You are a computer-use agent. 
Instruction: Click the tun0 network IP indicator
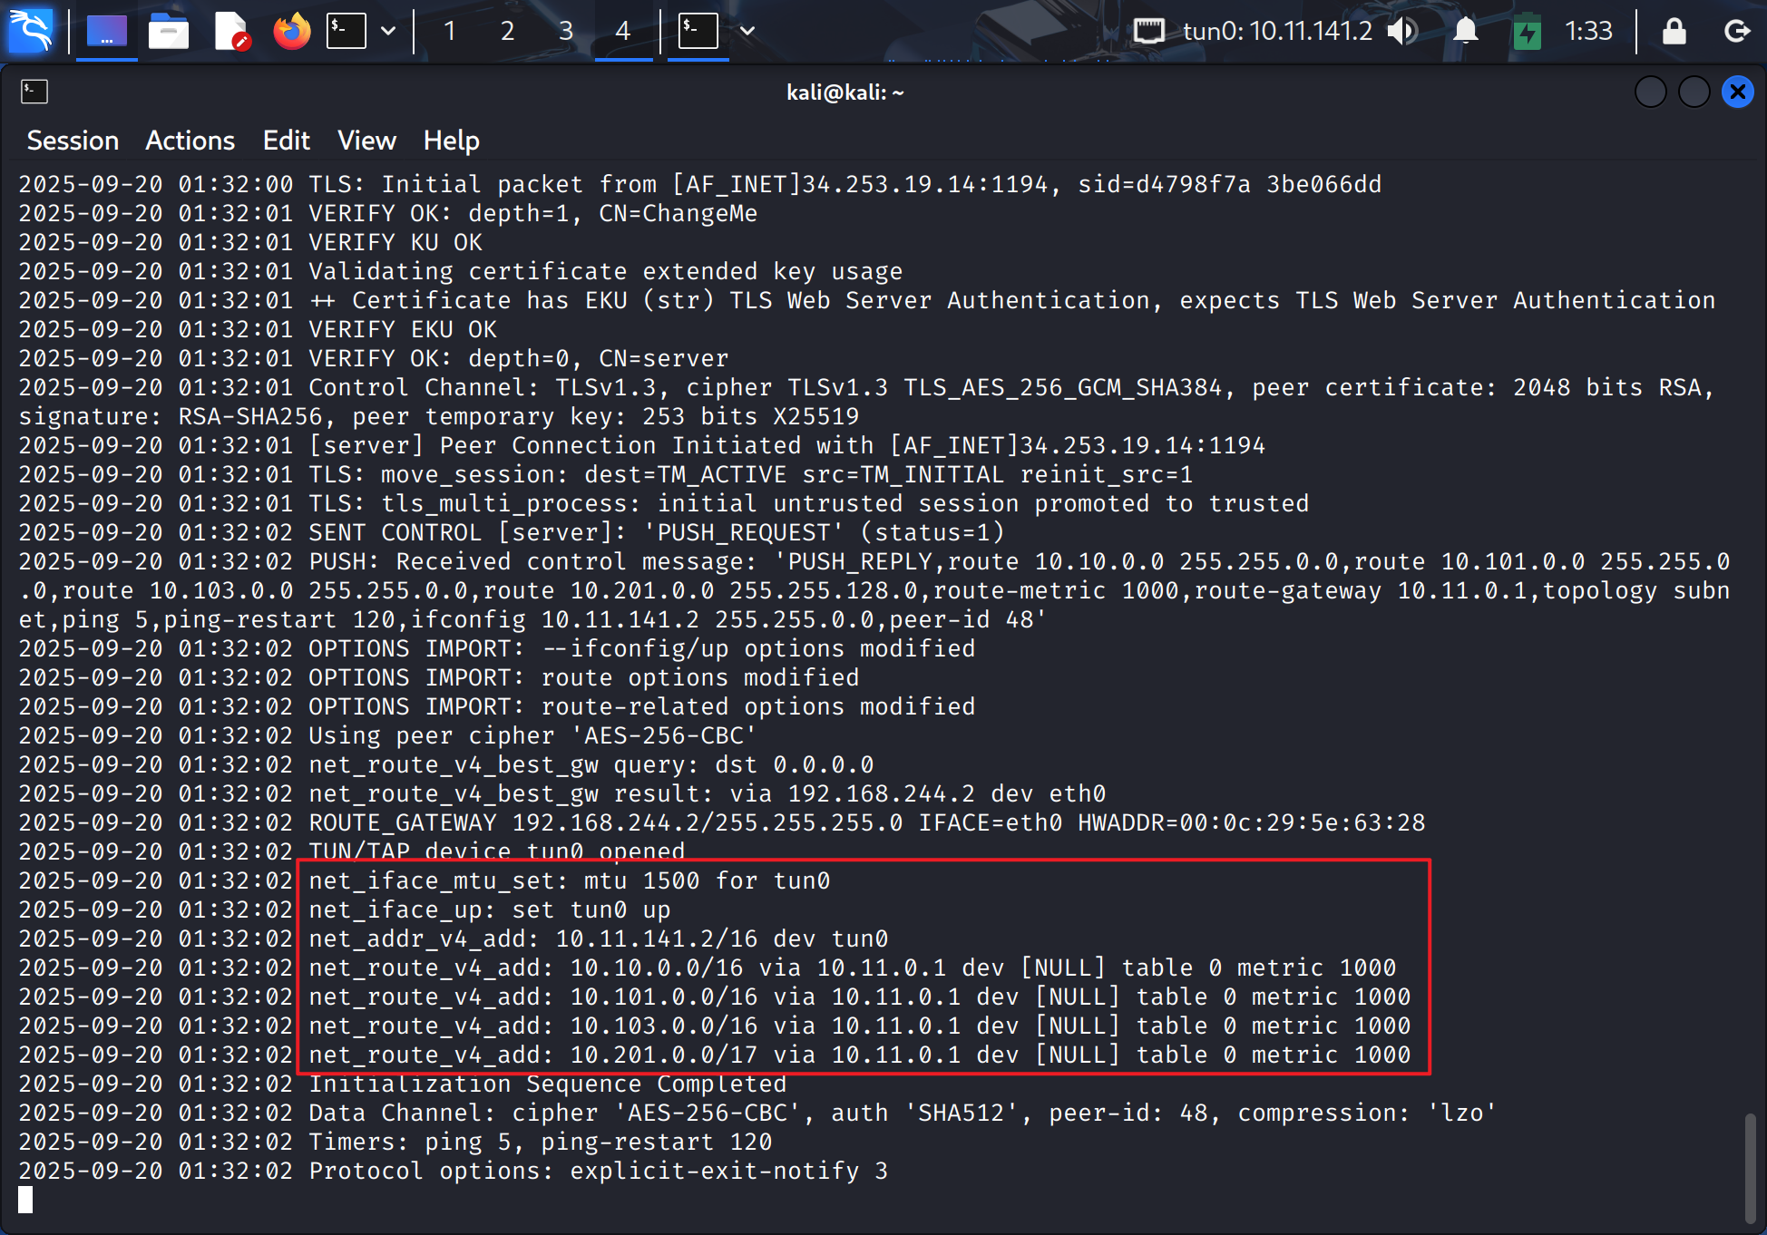(x=1276, y=31)
